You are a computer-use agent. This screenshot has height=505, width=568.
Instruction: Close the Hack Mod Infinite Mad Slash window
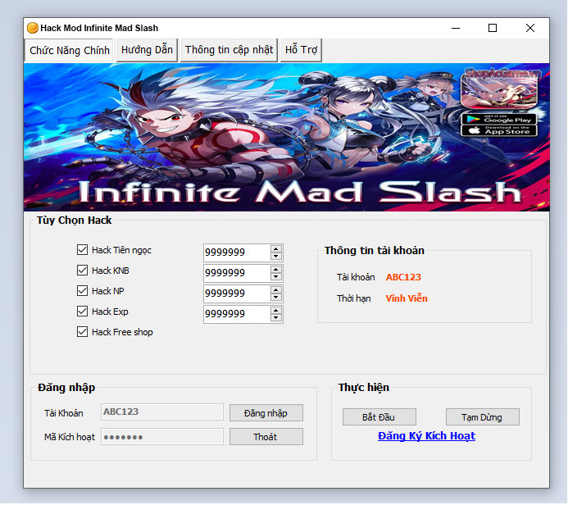point(530,28)
